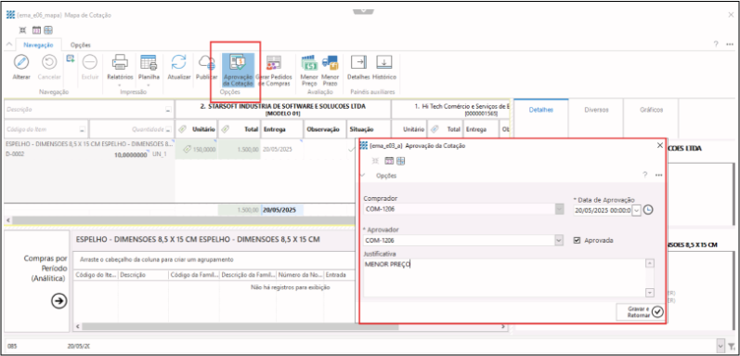Click the Entrada column header in lower grid
This screenshot has width=740, height=356.
click(x=340, y=274)
